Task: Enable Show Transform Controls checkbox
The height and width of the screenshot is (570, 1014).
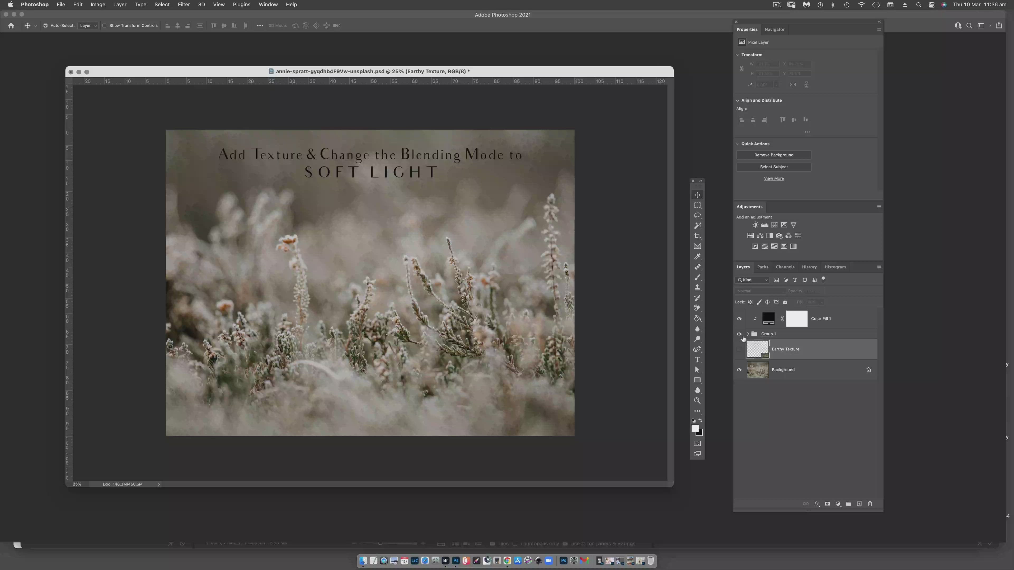Action: (x=104, y=26)
